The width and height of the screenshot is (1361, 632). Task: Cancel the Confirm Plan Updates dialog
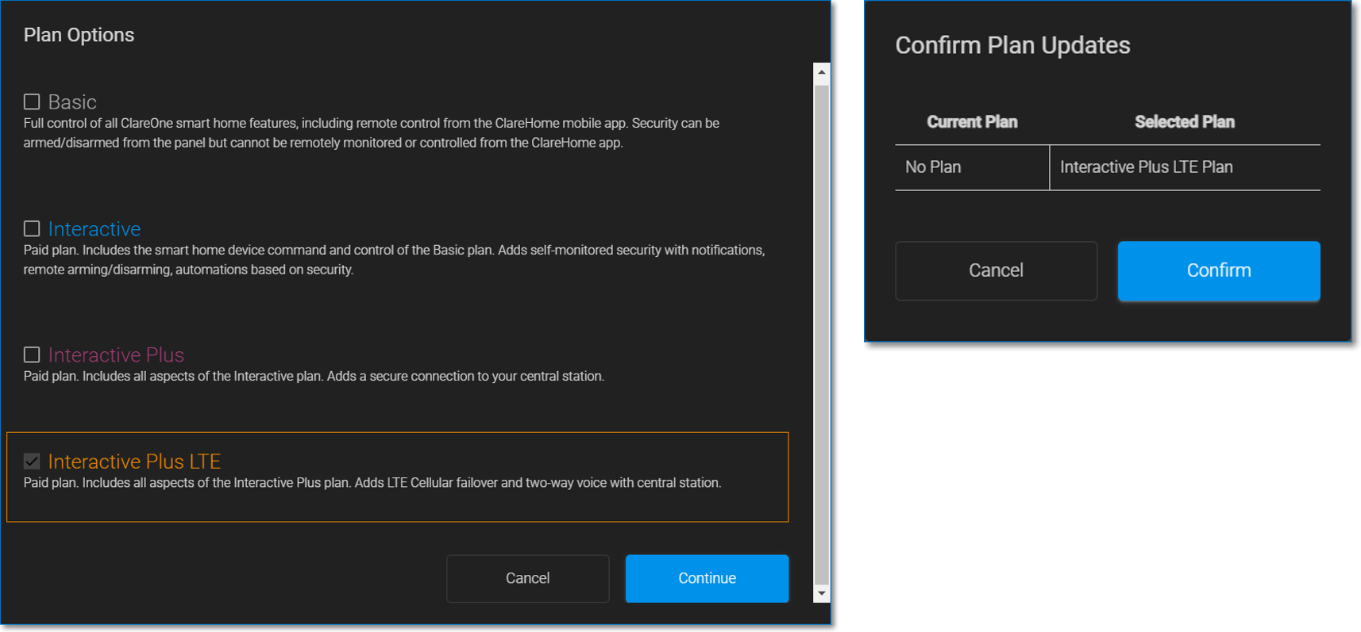coord(996,270)
